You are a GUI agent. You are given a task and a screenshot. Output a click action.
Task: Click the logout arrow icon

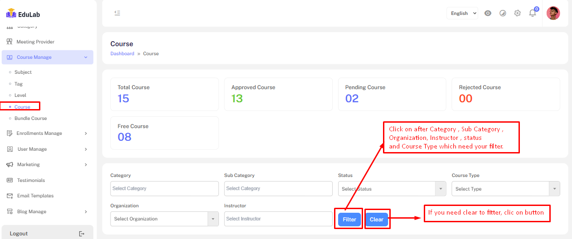point(82,234)
